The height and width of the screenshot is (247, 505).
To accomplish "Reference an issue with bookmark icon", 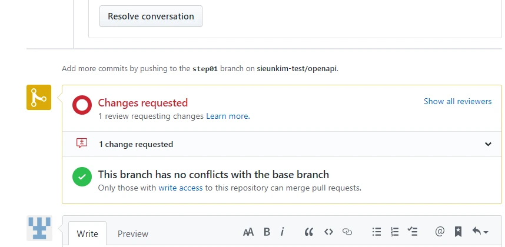I will (x=458, y=232).
